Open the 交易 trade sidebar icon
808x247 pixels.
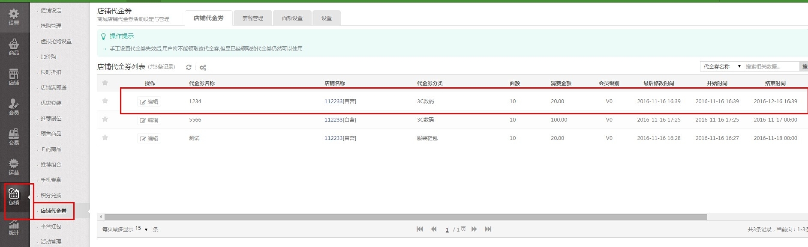pyautogui.click(x=14, y=137)
